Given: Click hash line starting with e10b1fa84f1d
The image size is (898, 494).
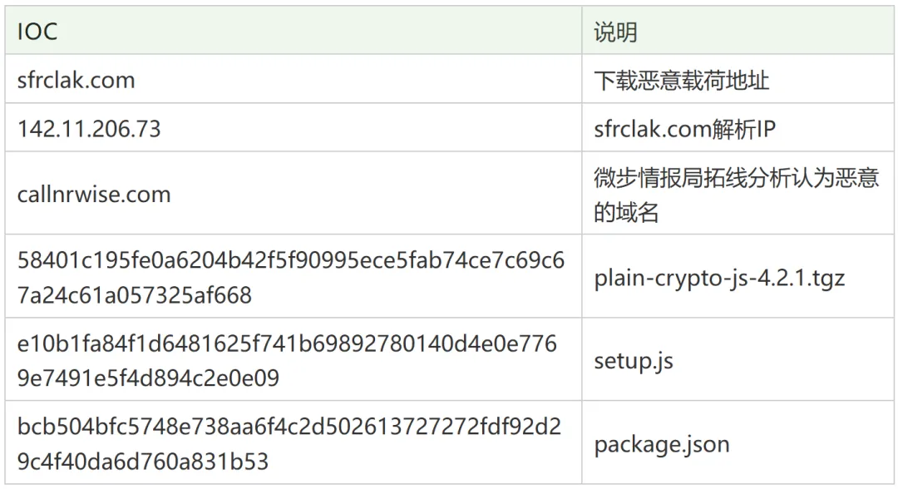Looking at the screenshot, I should point(287,343).
